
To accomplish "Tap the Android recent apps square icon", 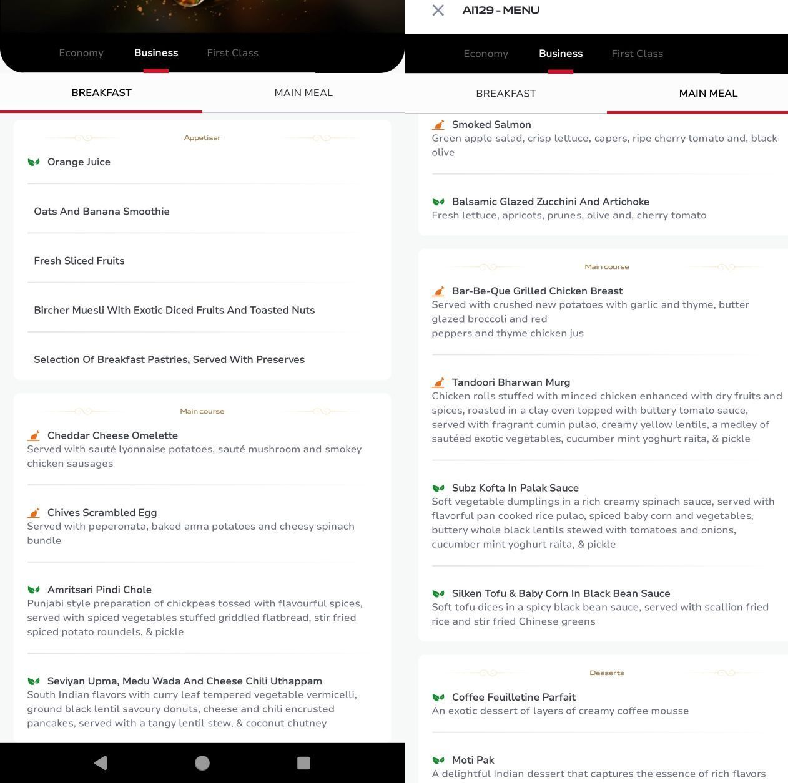I will tap(303, 762).
